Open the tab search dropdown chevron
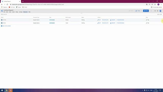The height and width of the screenshot is (92, 163). (149, 1)
